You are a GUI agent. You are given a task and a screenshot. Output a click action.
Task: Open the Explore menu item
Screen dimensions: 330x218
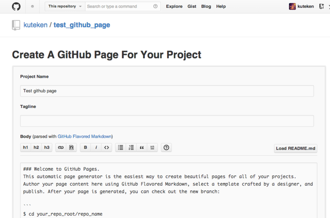(x=174, y=7)
